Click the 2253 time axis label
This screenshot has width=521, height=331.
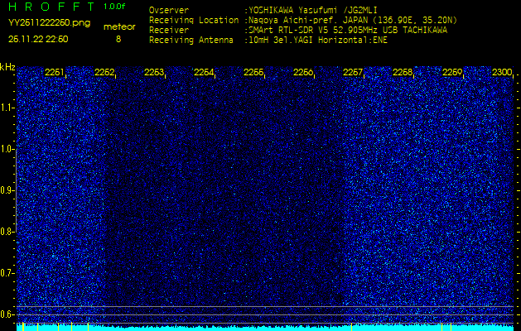(154, 72)
